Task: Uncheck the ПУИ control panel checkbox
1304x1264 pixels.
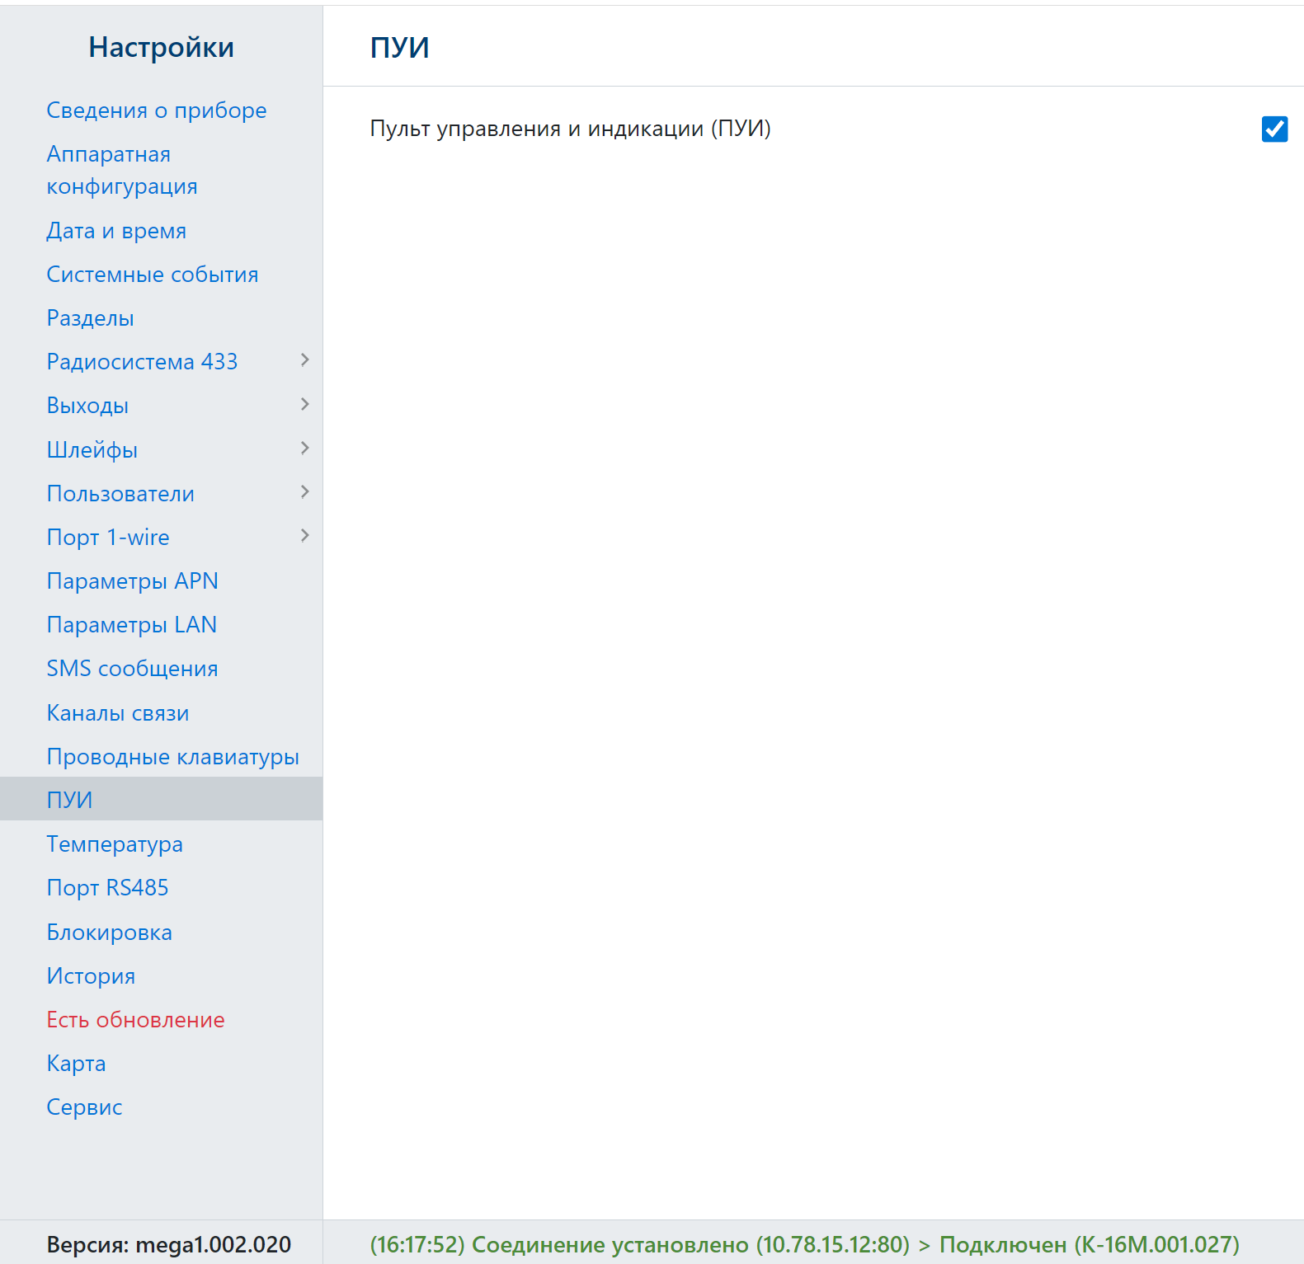Action: click(1273, 129)
